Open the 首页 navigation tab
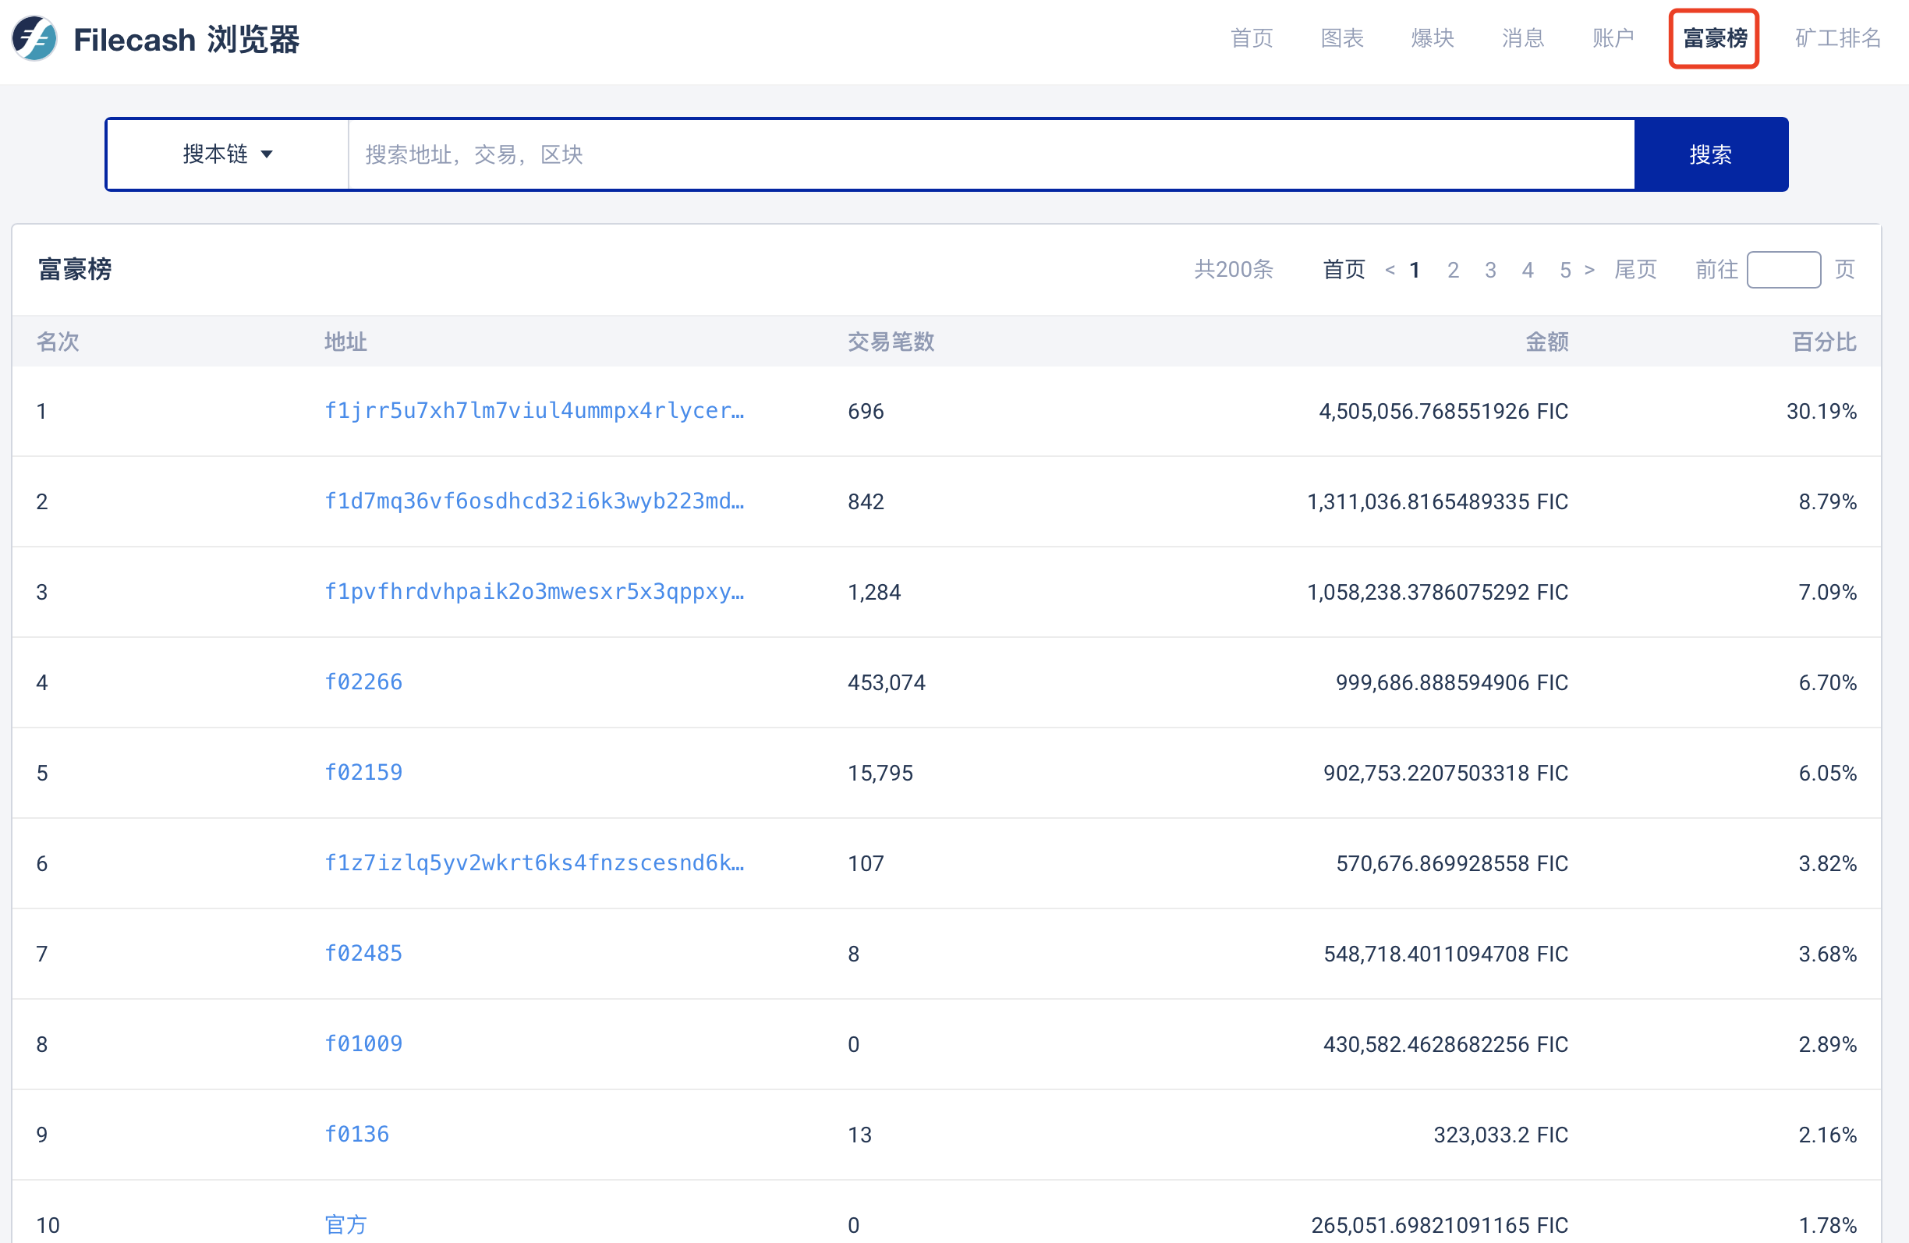Screen dimensions: 1909x1243 point(1252,38)
